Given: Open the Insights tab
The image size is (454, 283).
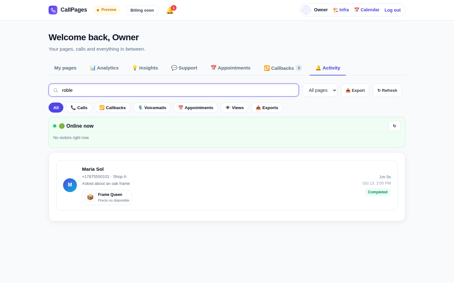Looking at the screenshot, I should [145, 68].
